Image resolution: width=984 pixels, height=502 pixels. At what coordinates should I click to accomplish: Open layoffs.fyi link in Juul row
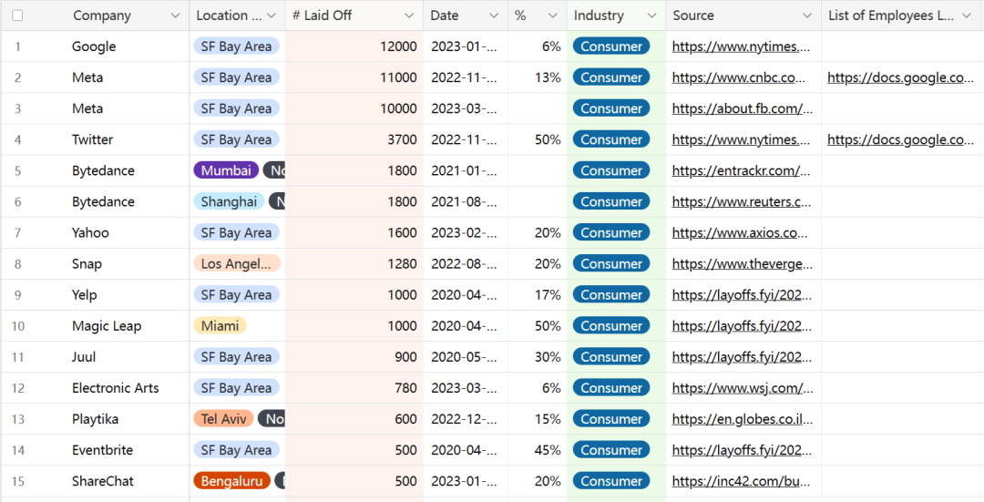pyautogui.click(x=742, y=357)
